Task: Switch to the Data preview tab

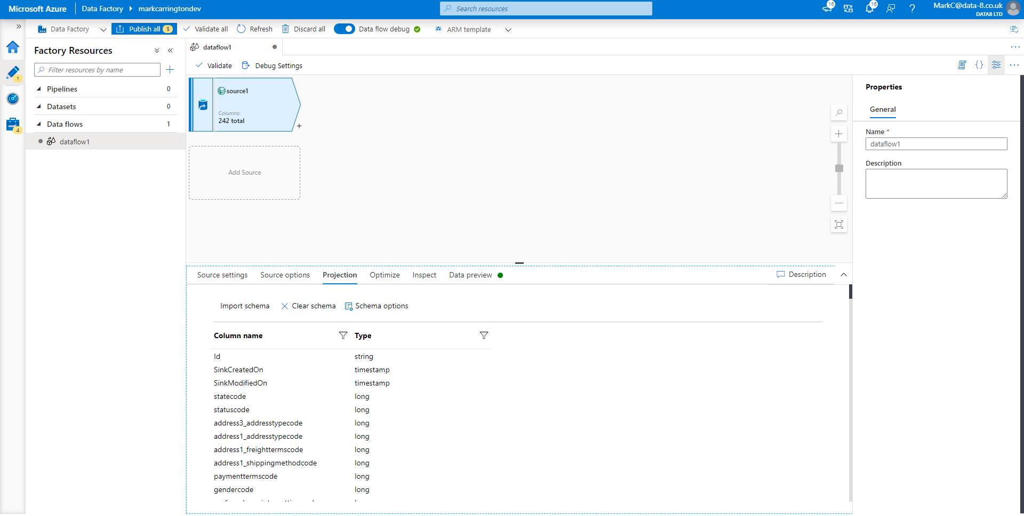Action: pyautogui.click(x=470, y=275)
